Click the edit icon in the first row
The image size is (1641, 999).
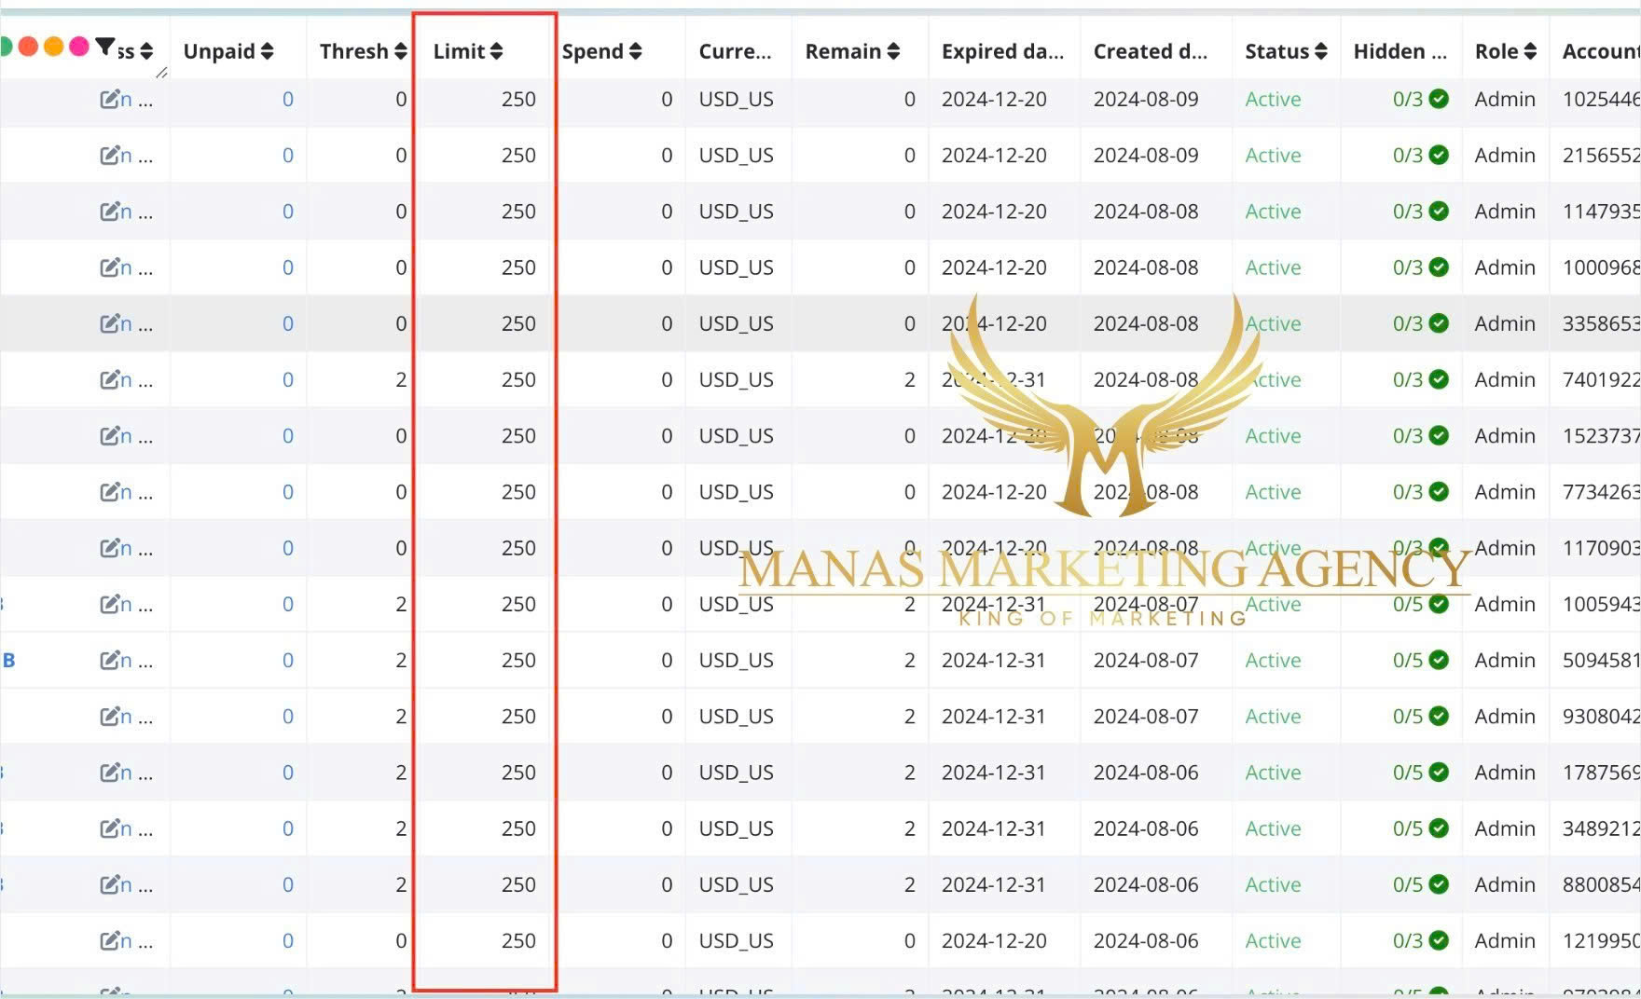click(109, 99)
